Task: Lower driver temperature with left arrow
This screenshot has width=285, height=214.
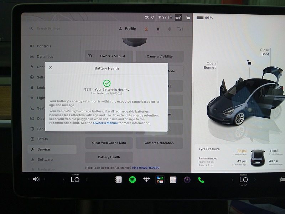Action: [63, 180]
